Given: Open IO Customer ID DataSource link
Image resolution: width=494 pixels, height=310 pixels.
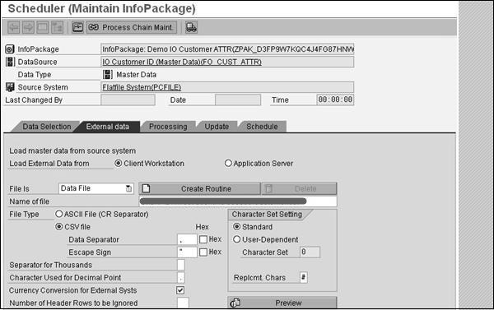Looking at the screenshot, I should pyautogui.click(x=182, y=62).
